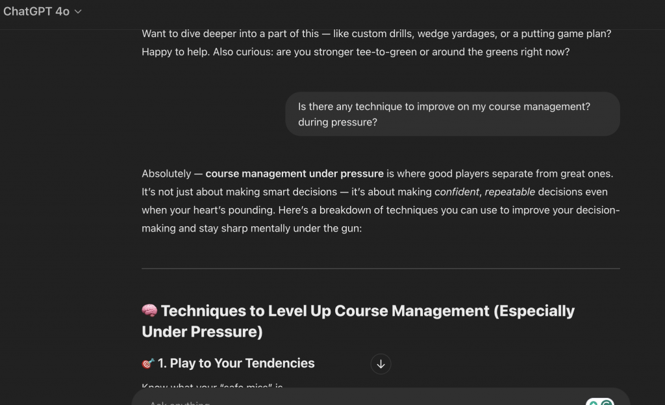
Task: Click the paragraph starting with Absolutely
Action: tap(381, 201)
